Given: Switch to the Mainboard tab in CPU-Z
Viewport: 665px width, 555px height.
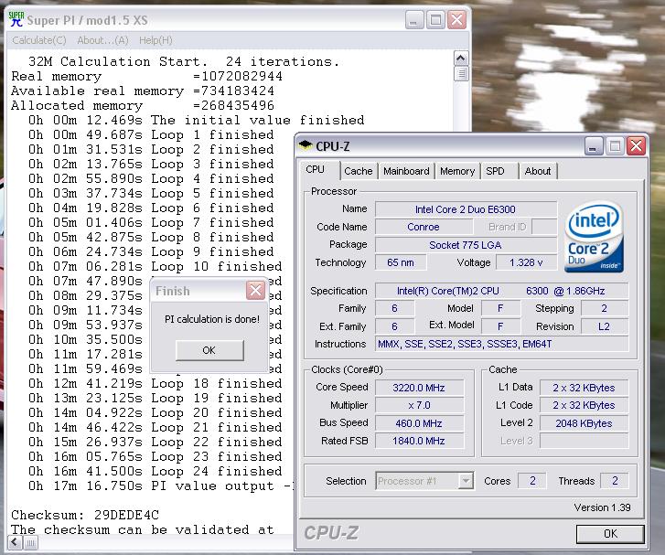Looking at the screenshot, I should pos(406,171).
